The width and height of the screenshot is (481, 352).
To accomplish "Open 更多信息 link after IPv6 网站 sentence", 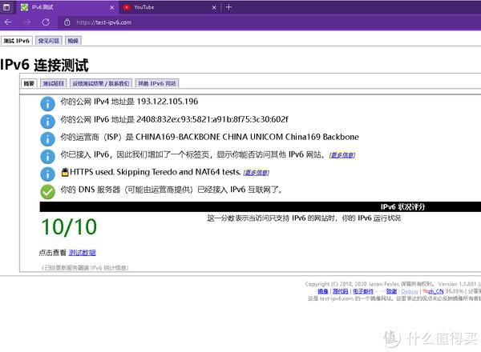I will click(x=342, y=155).
